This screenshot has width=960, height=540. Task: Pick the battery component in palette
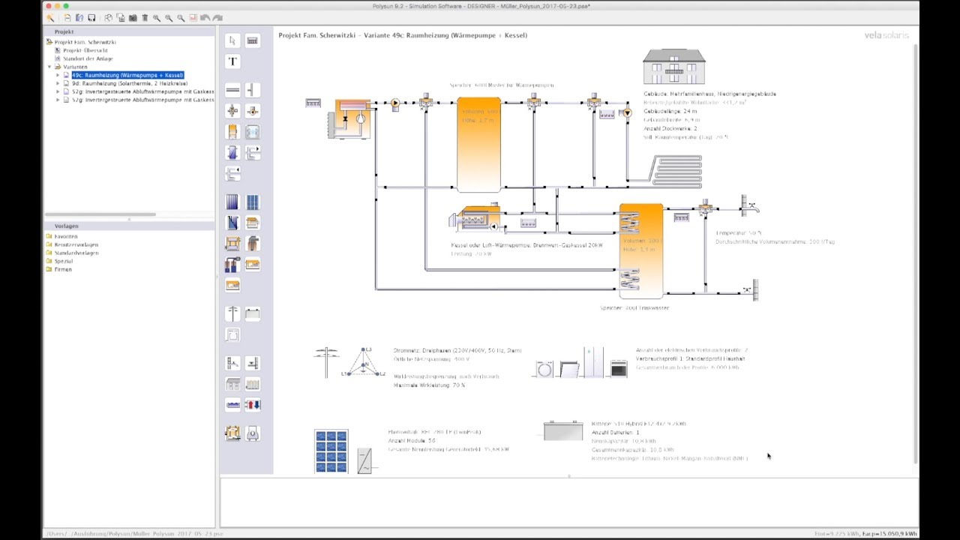click(253, 313)
